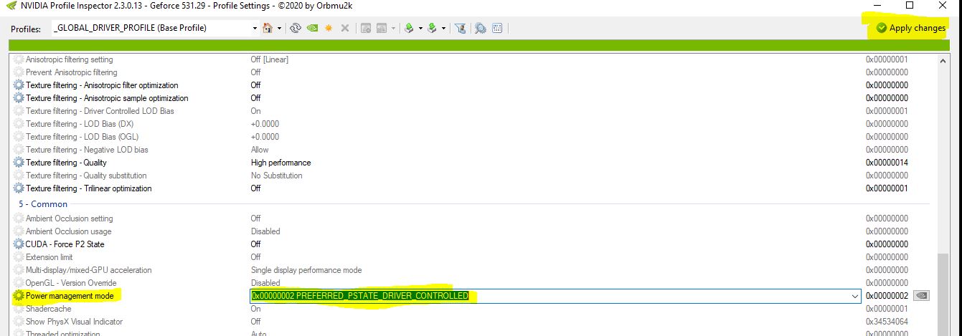The height and width of the screenshot is (336, 962).
Task: Maximize the NVIDIA Profile Inspector window
Action: tap(910, 6)
